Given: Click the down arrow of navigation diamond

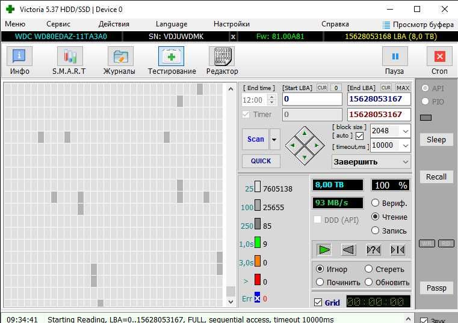Looking at the screenshot, I should pyautogui.click(x=305, y=157).
